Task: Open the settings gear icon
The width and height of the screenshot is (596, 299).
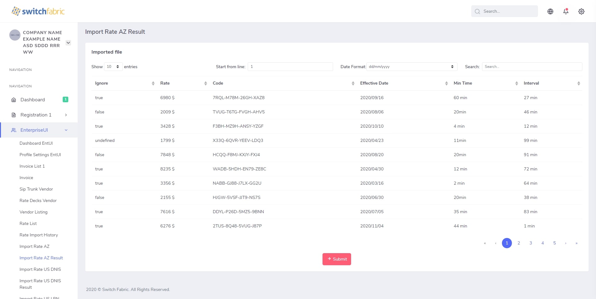Action: pos(581,11)
